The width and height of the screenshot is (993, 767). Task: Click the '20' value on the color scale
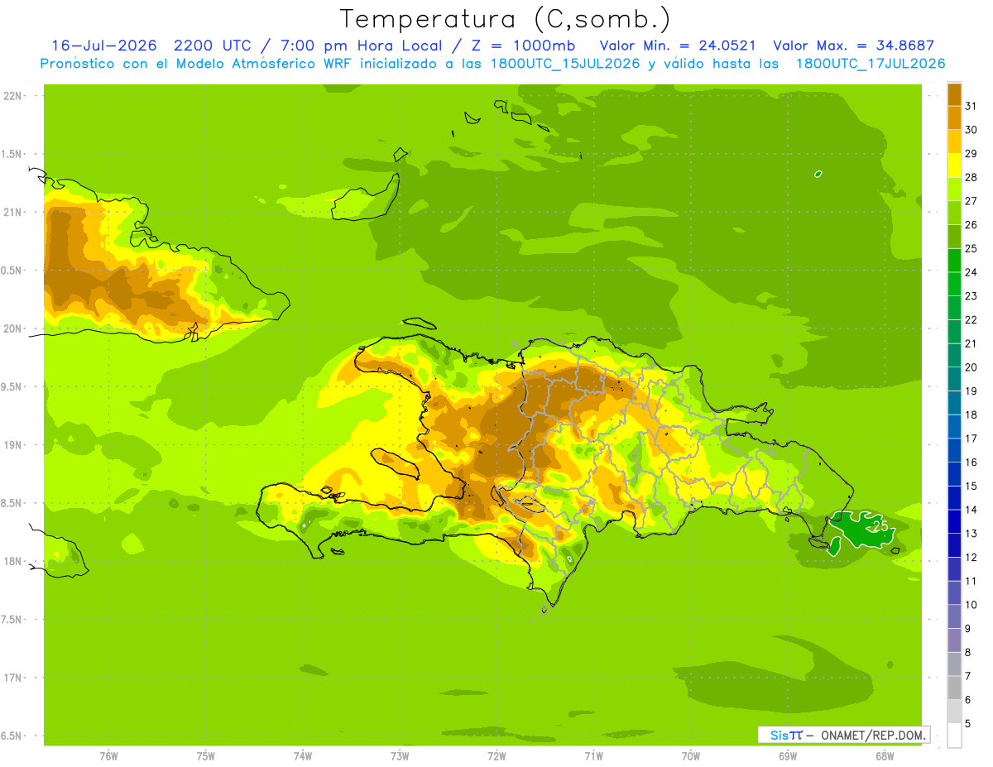coord(971,367)
